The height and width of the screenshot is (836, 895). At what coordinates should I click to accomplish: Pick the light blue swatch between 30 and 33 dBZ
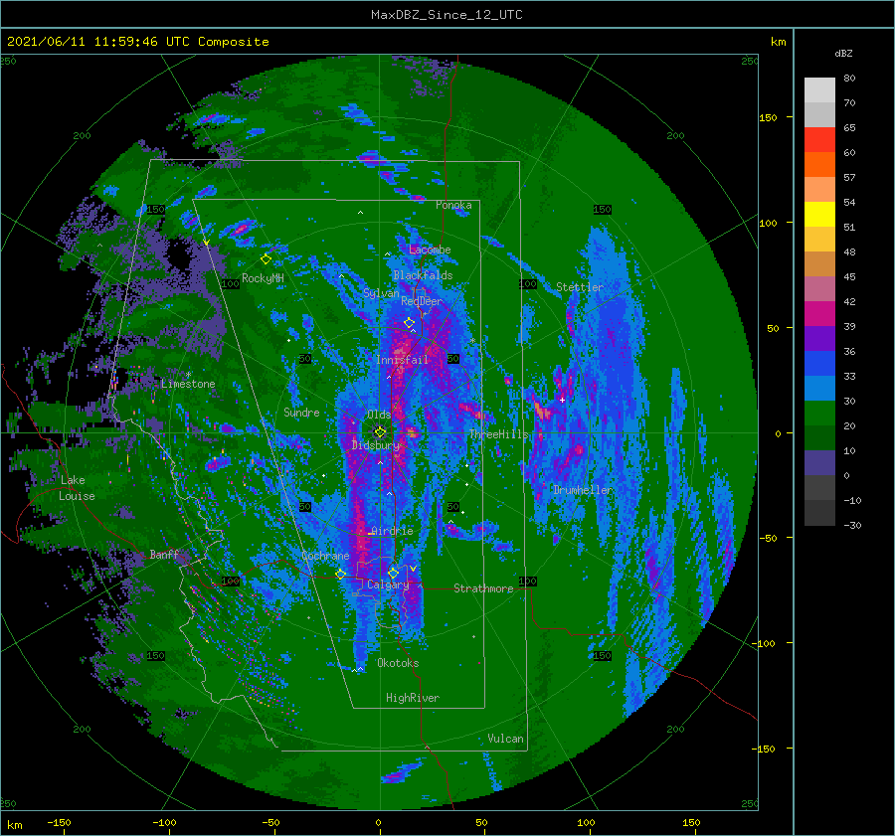pos(819,389)
